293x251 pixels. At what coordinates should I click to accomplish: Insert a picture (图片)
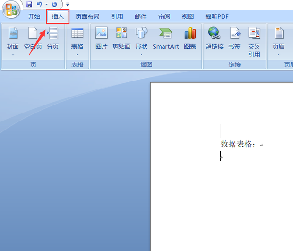[x=102, y=39]
